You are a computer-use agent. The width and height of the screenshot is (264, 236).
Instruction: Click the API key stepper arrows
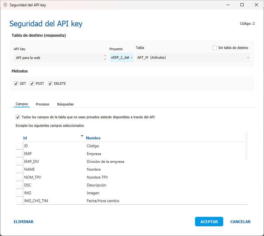(105, 58)
